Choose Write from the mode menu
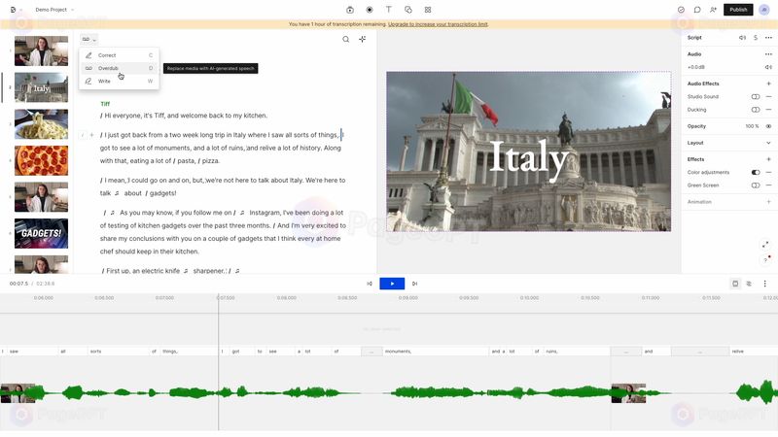The width and height of the screenshot is (778, 437). pos(119,81)
